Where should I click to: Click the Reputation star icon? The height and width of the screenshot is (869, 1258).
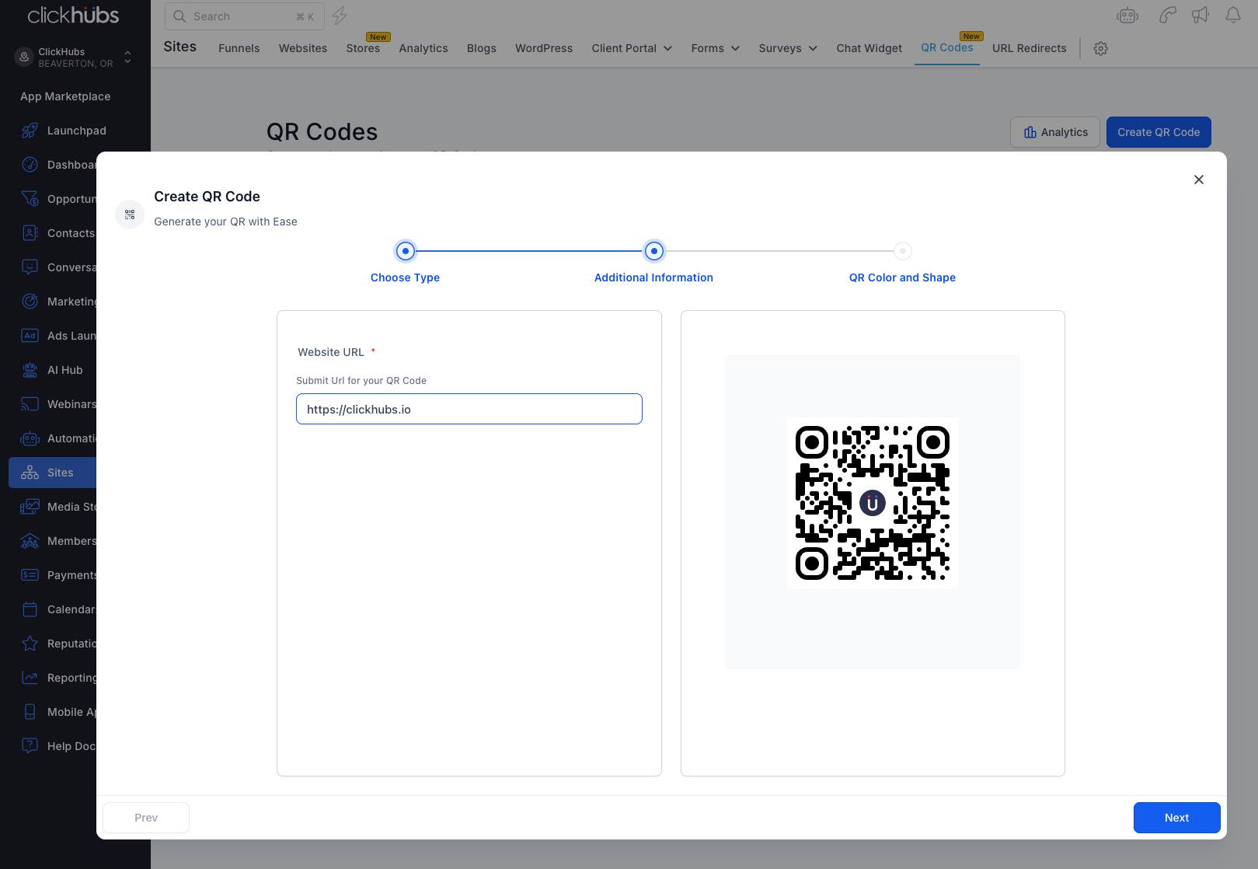tap(30, 644)
